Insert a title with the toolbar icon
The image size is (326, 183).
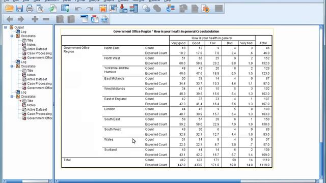coord(95,19)
